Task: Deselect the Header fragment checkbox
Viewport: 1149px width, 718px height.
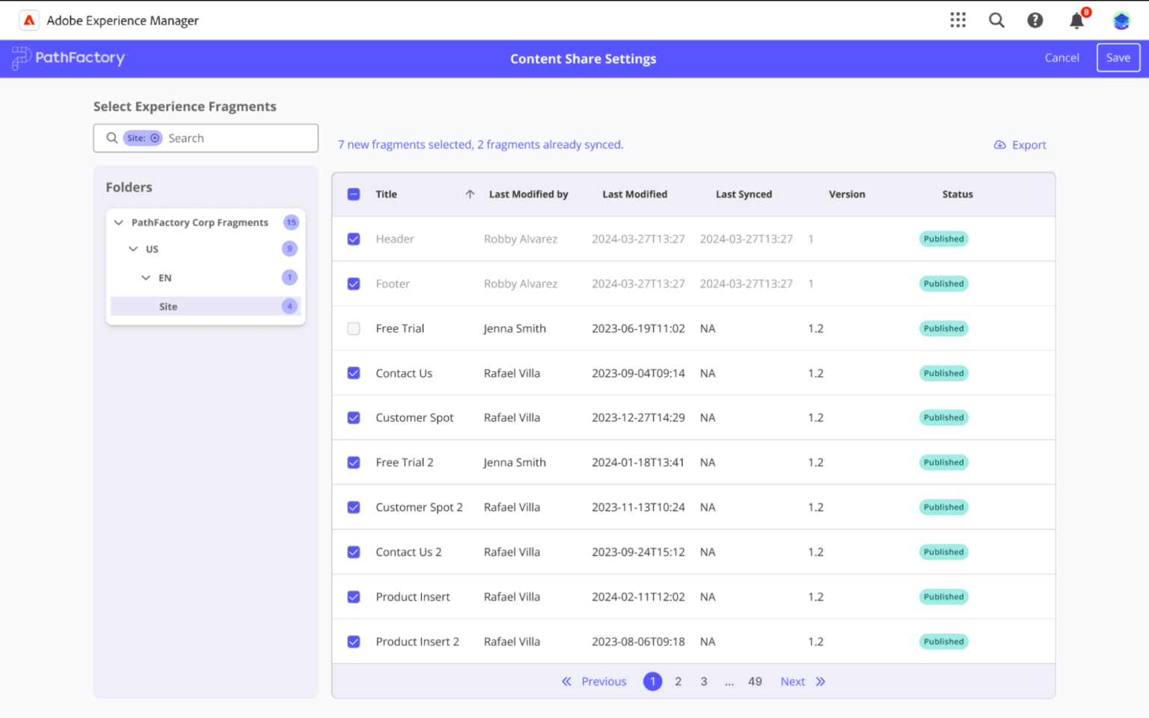Action: click(x=353, y=239)
